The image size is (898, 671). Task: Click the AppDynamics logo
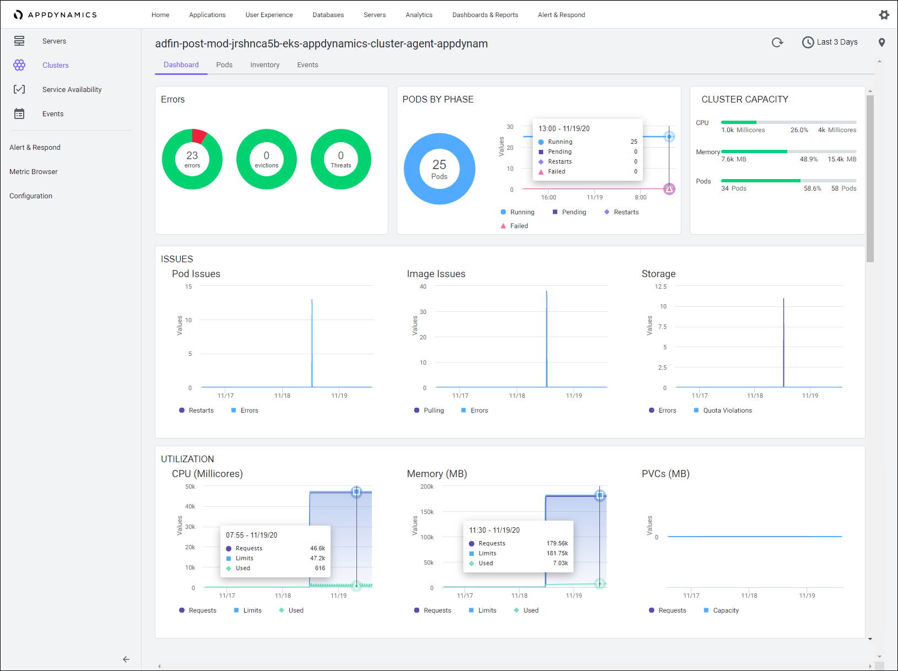[55, 15]
